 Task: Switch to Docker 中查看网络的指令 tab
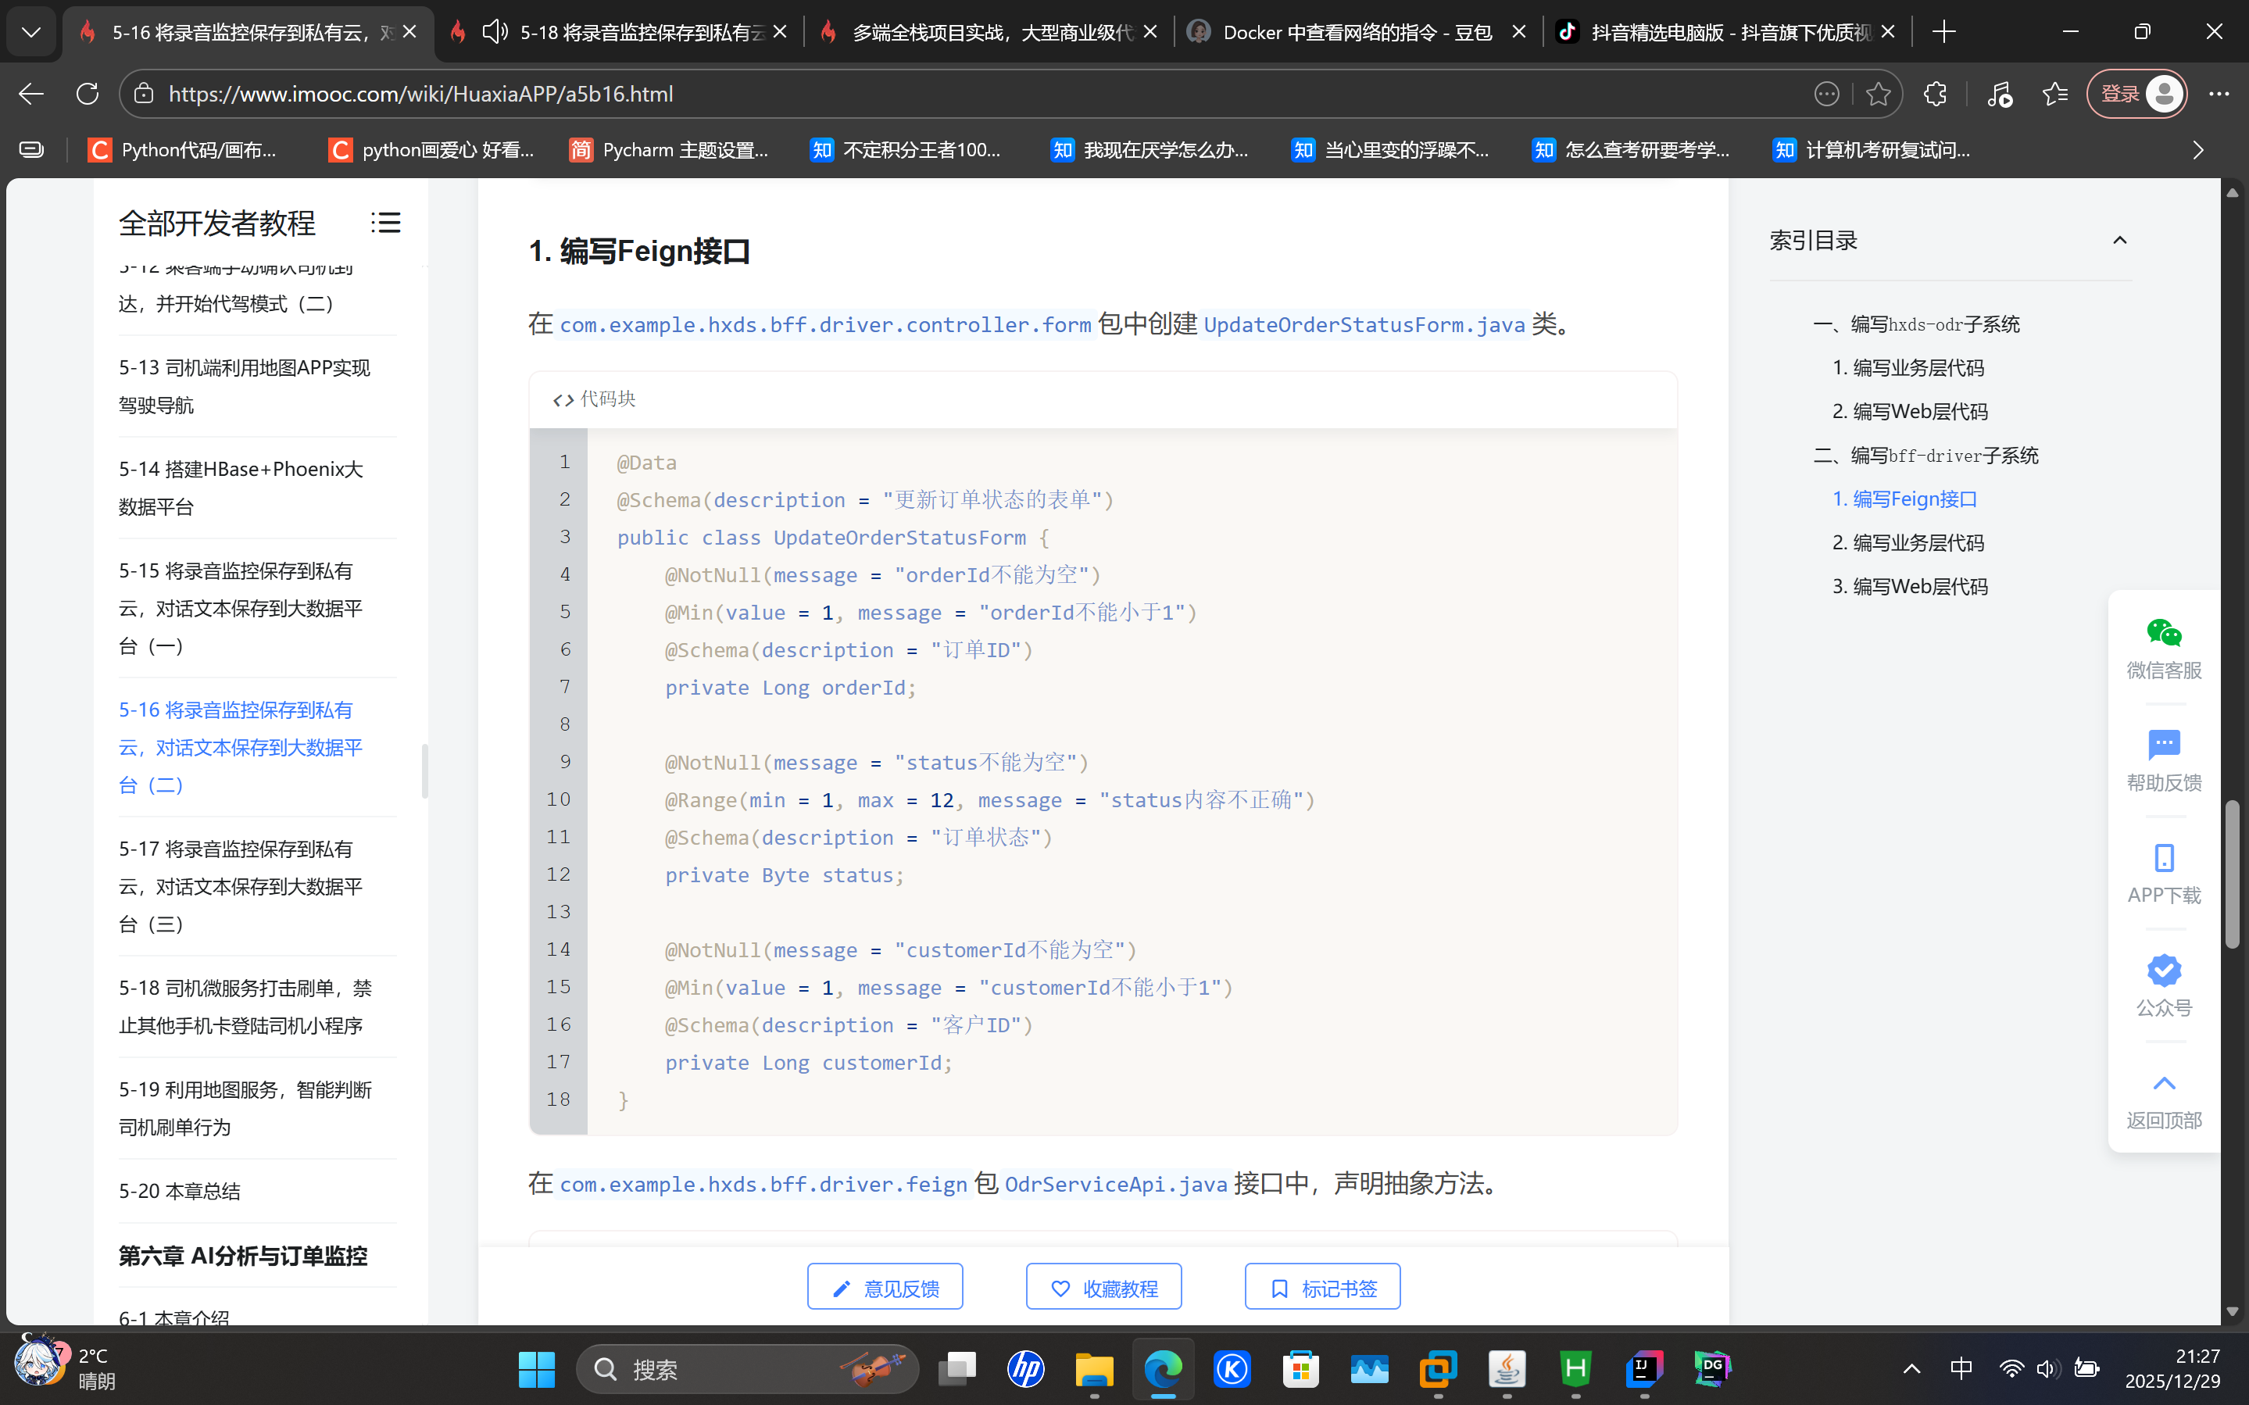point(1357,31)
